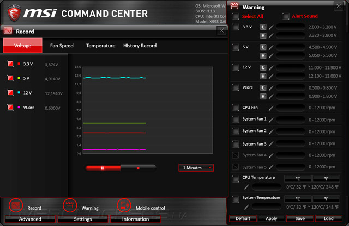Edit the System Fan 3 pencil
Image resolution: width=349 pixels, height=226 pixels.
tap(271, 144)
